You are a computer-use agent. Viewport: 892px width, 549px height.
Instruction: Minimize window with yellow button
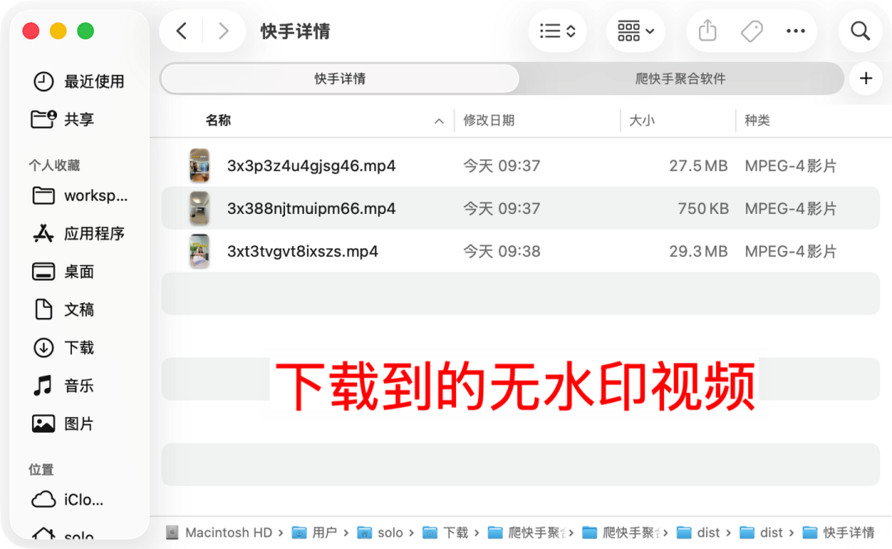[x=58, y=31]
